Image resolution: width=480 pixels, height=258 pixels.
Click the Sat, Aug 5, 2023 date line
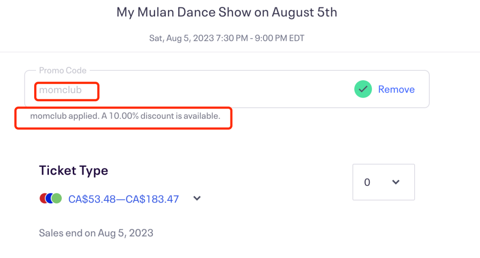click(x=227, y=38)
